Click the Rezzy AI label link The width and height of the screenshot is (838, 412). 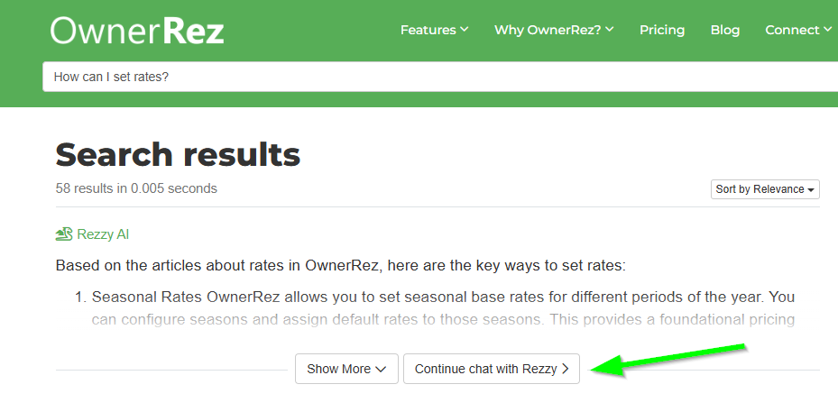103,234
